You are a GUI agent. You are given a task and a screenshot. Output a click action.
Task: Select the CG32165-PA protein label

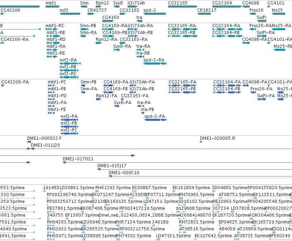tap(183, 82)
